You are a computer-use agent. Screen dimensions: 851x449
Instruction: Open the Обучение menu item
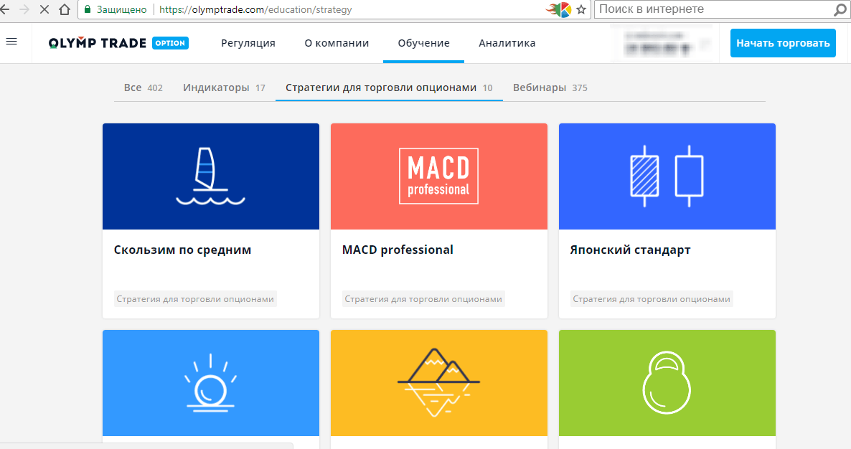coord(423,43)
